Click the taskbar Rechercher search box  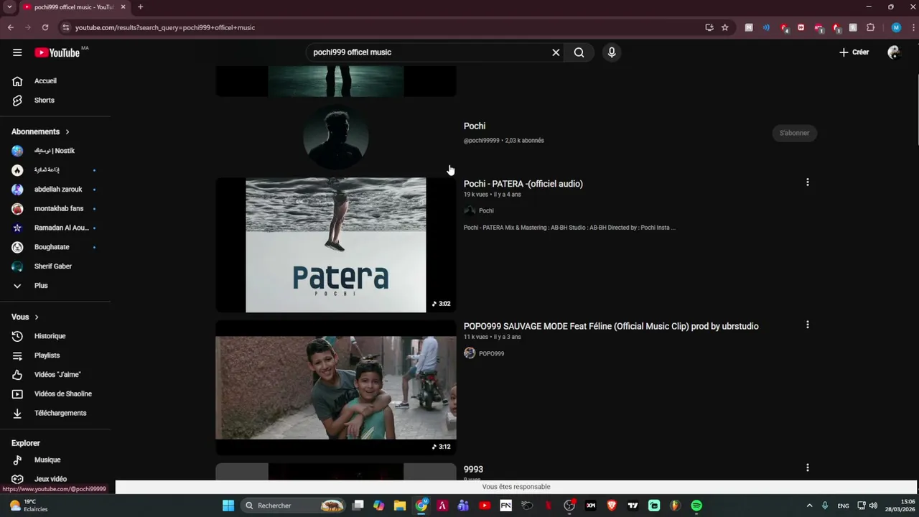click(x=294, y=506)
